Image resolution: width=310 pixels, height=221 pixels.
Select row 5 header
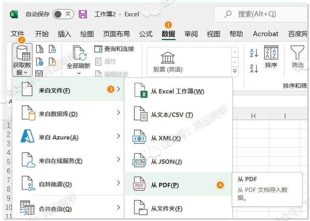click(8, 161)
